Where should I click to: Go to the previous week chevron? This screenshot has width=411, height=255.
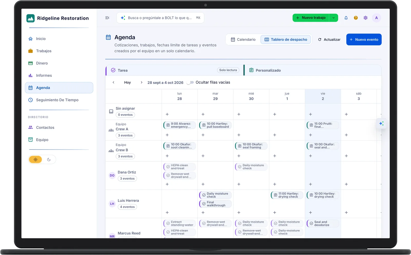tap(114, 82)
